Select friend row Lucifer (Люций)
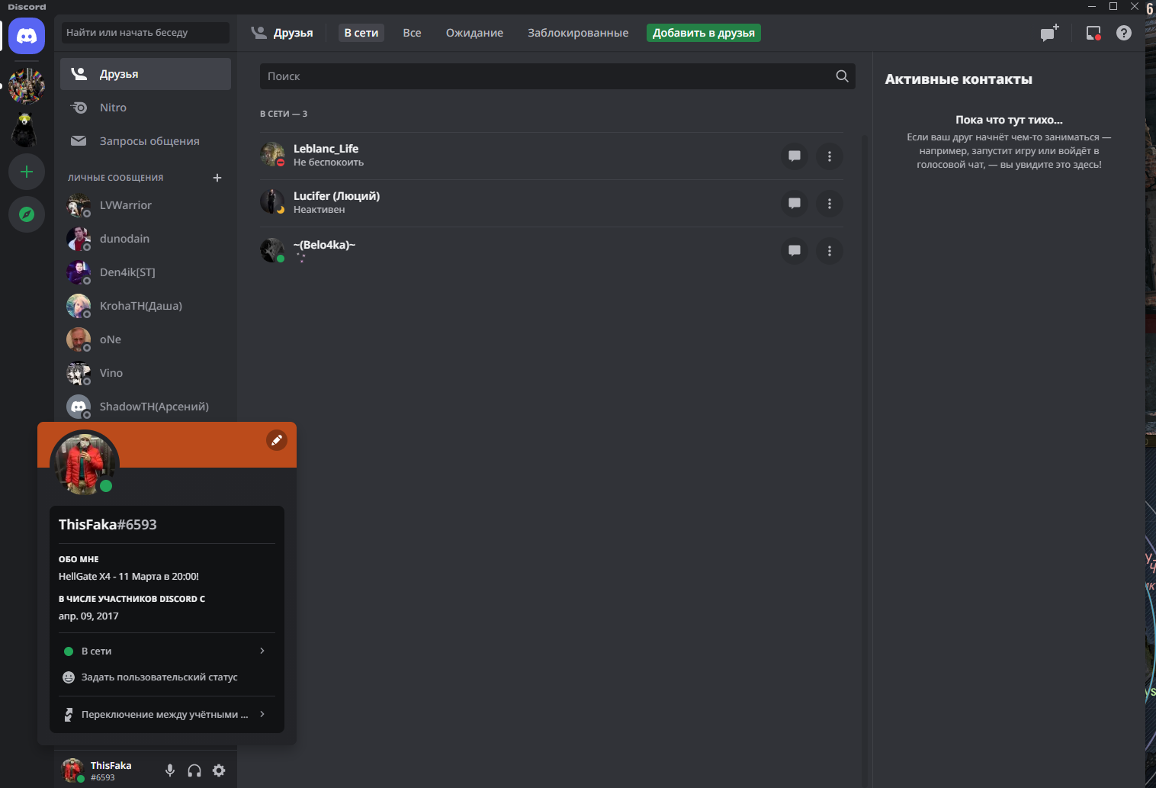Viewport: 1156px width, 788px height. point(551,204)
